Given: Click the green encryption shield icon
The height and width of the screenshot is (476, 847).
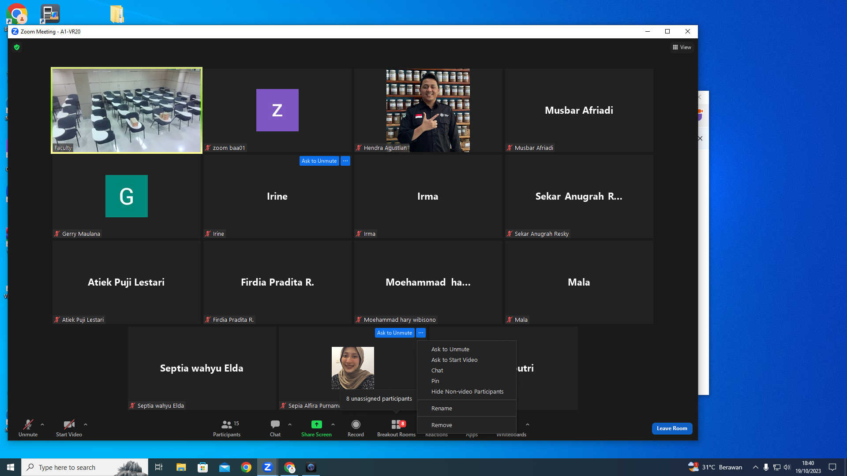Looking at the screenshot, I should tap(17, 47).
